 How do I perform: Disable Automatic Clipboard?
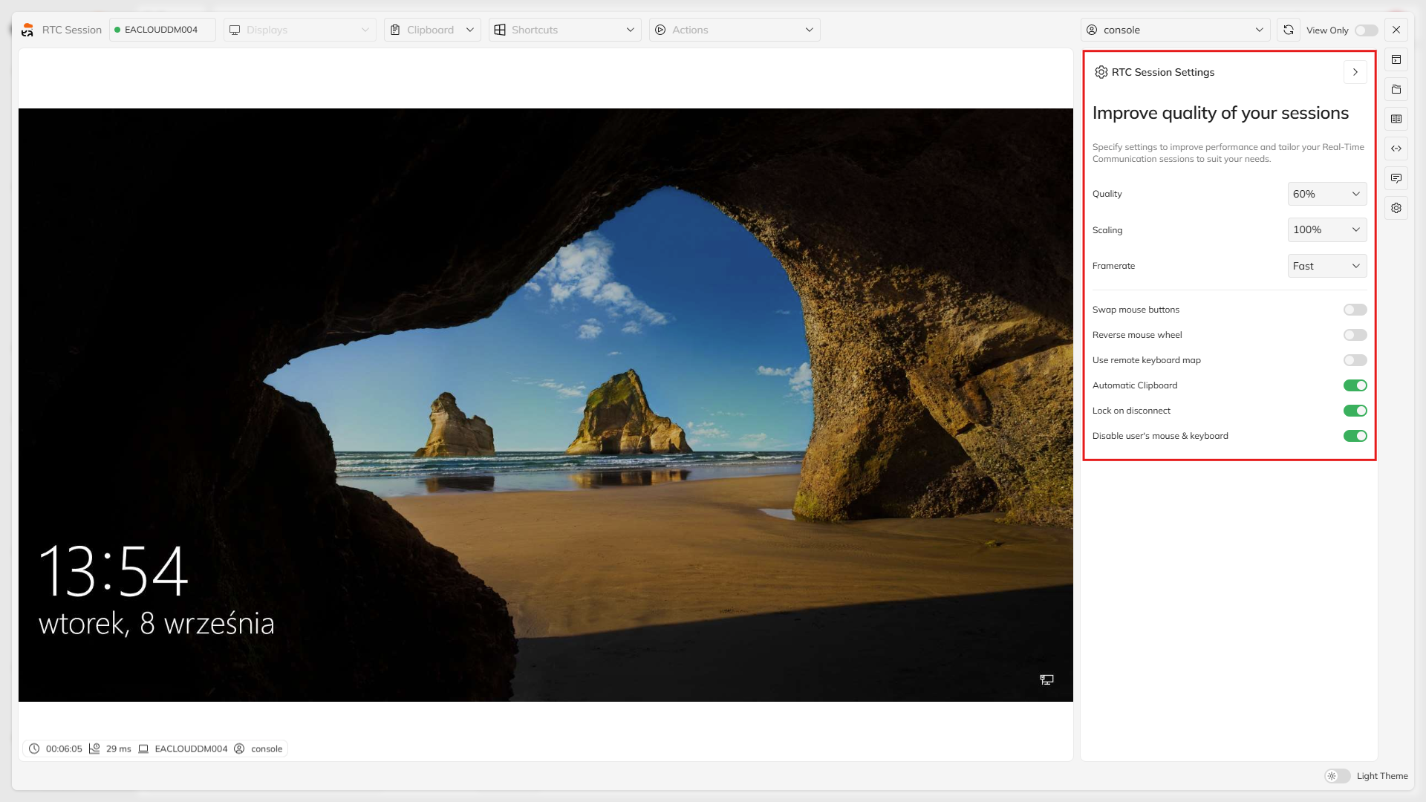click(x=1355, y=385)
